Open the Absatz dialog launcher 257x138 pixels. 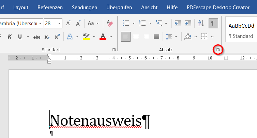point(218,50)
